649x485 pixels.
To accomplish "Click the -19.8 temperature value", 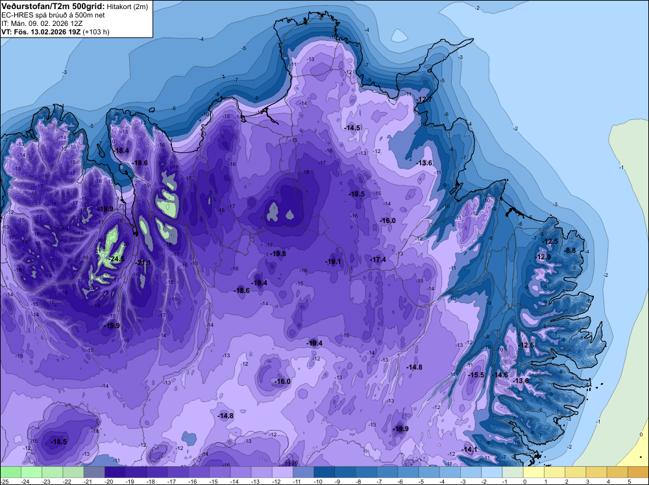I will click(x=278, y=254).
